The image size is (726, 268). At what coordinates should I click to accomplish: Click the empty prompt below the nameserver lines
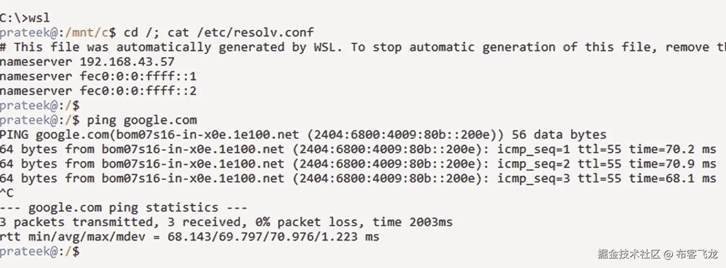[40, 105]
